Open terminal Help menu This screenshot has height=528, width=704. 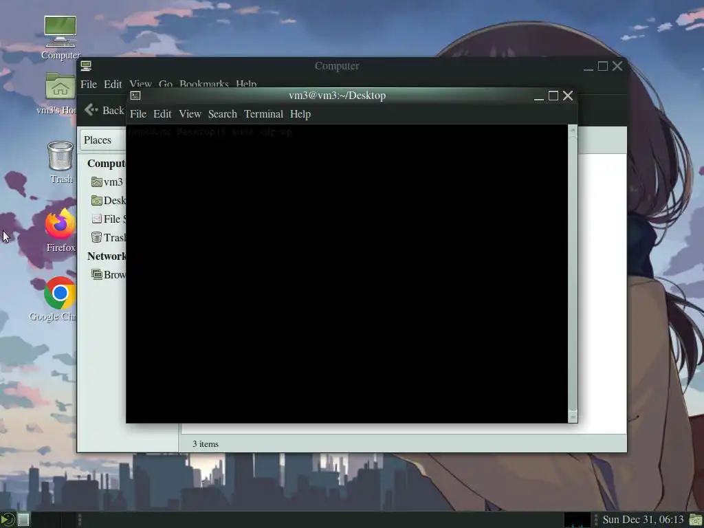300,114
